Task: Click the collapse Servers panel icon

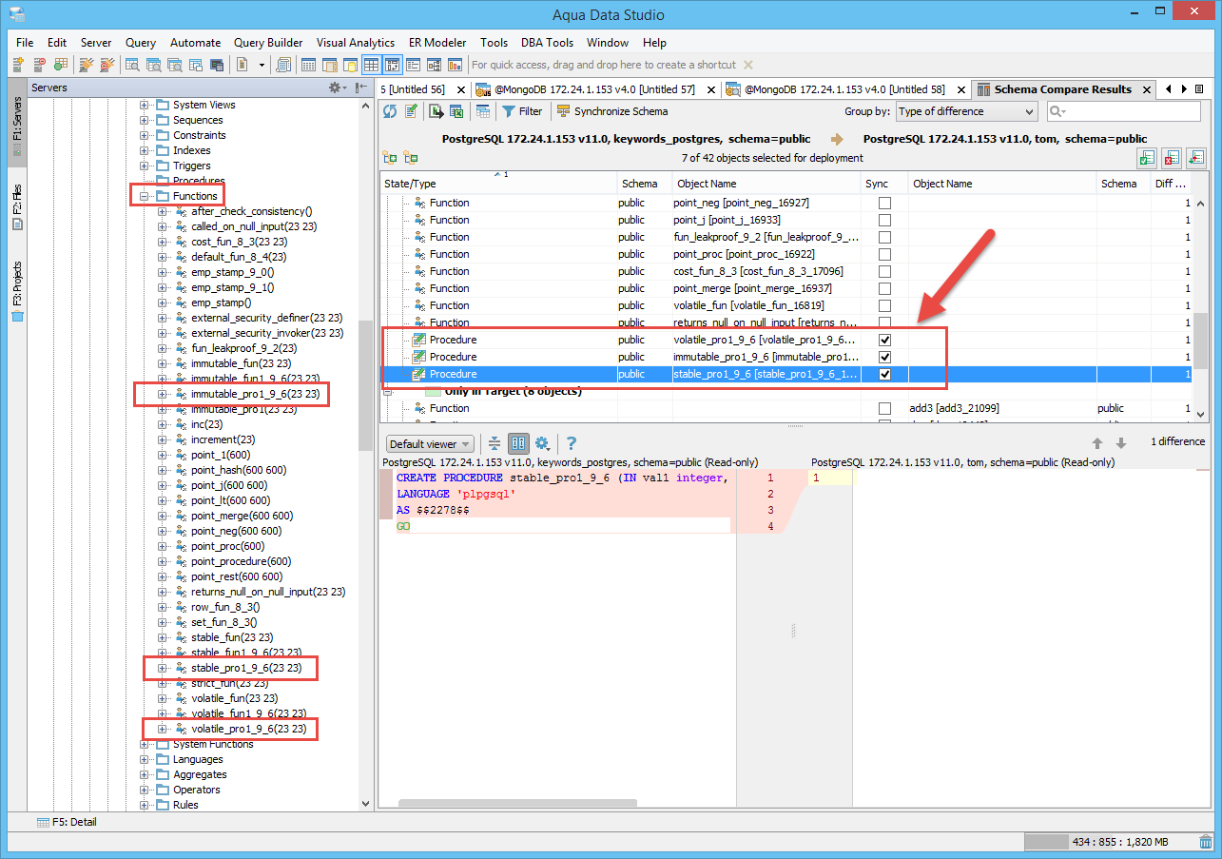Action: coord(361,88)
